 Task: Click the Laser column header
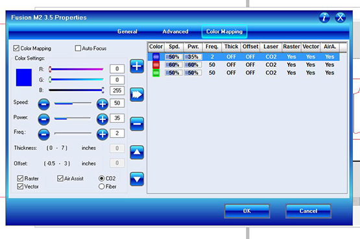click(x=271, y=47)
